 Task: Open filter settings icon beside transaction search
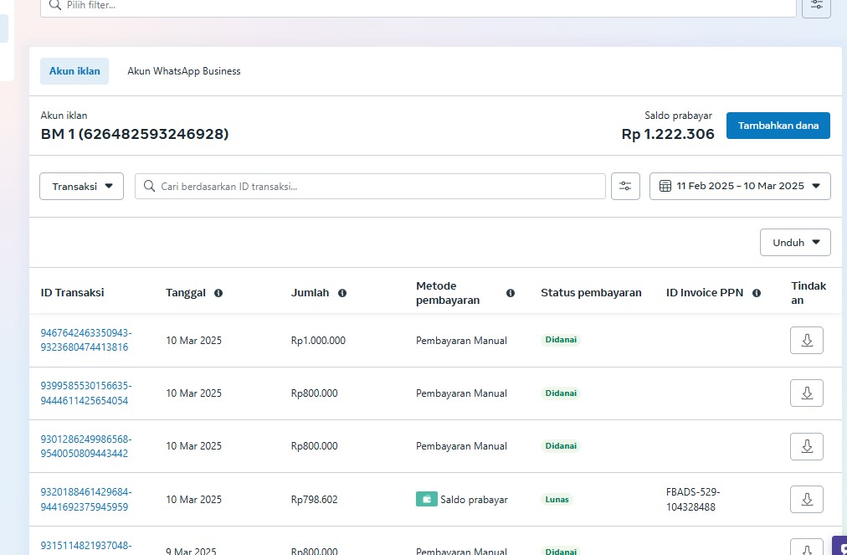[x=625, y=186]
